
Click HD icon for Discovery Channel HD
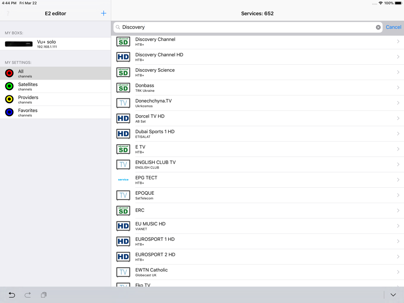[x=123, y=57]
